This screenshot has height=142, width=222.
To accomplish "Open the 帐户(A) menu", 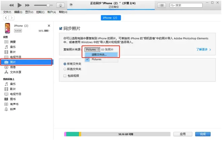I will (51, 12).
